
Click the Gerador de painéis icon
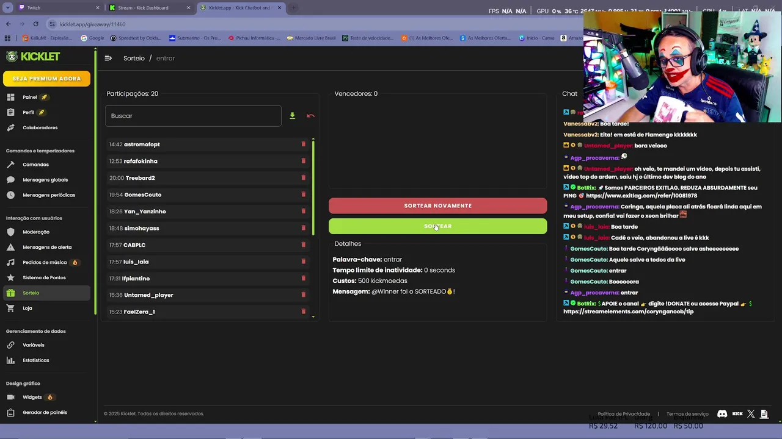tap(10, 412)
